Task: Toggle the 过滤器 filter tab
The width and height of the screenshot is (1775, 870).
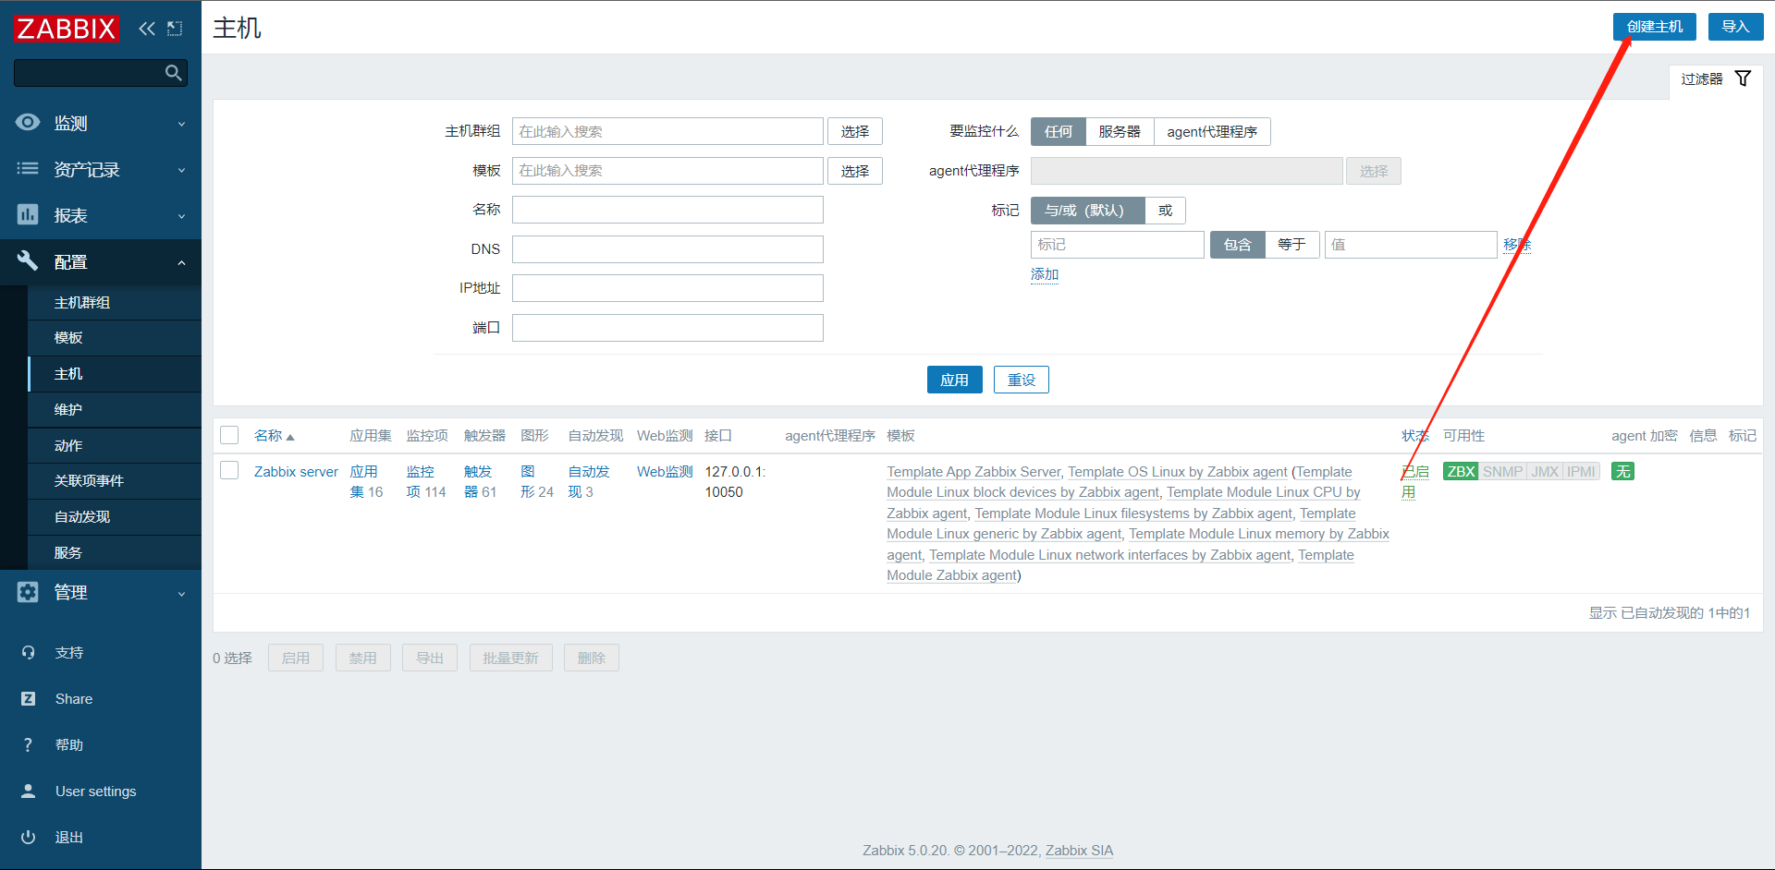Action: pos(1716,79)
